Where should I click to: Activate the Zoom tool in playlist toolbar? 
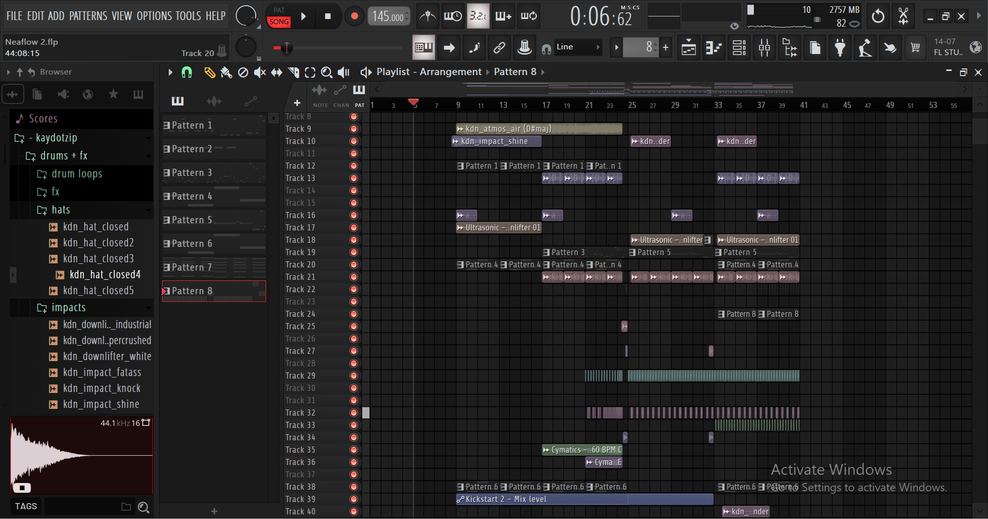click(x=326, y=73)
